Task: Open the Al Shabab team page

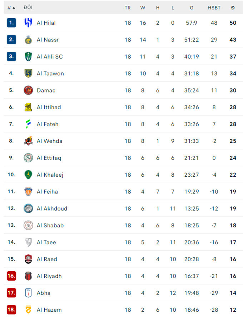Action: [x=50, y=225]
